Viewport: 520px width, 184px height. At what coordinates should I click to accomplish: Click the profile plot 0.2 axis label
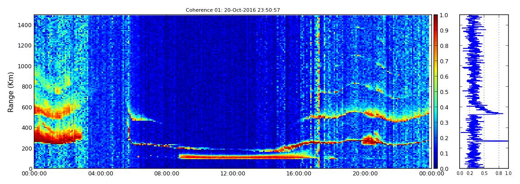[x=469, y=173]
